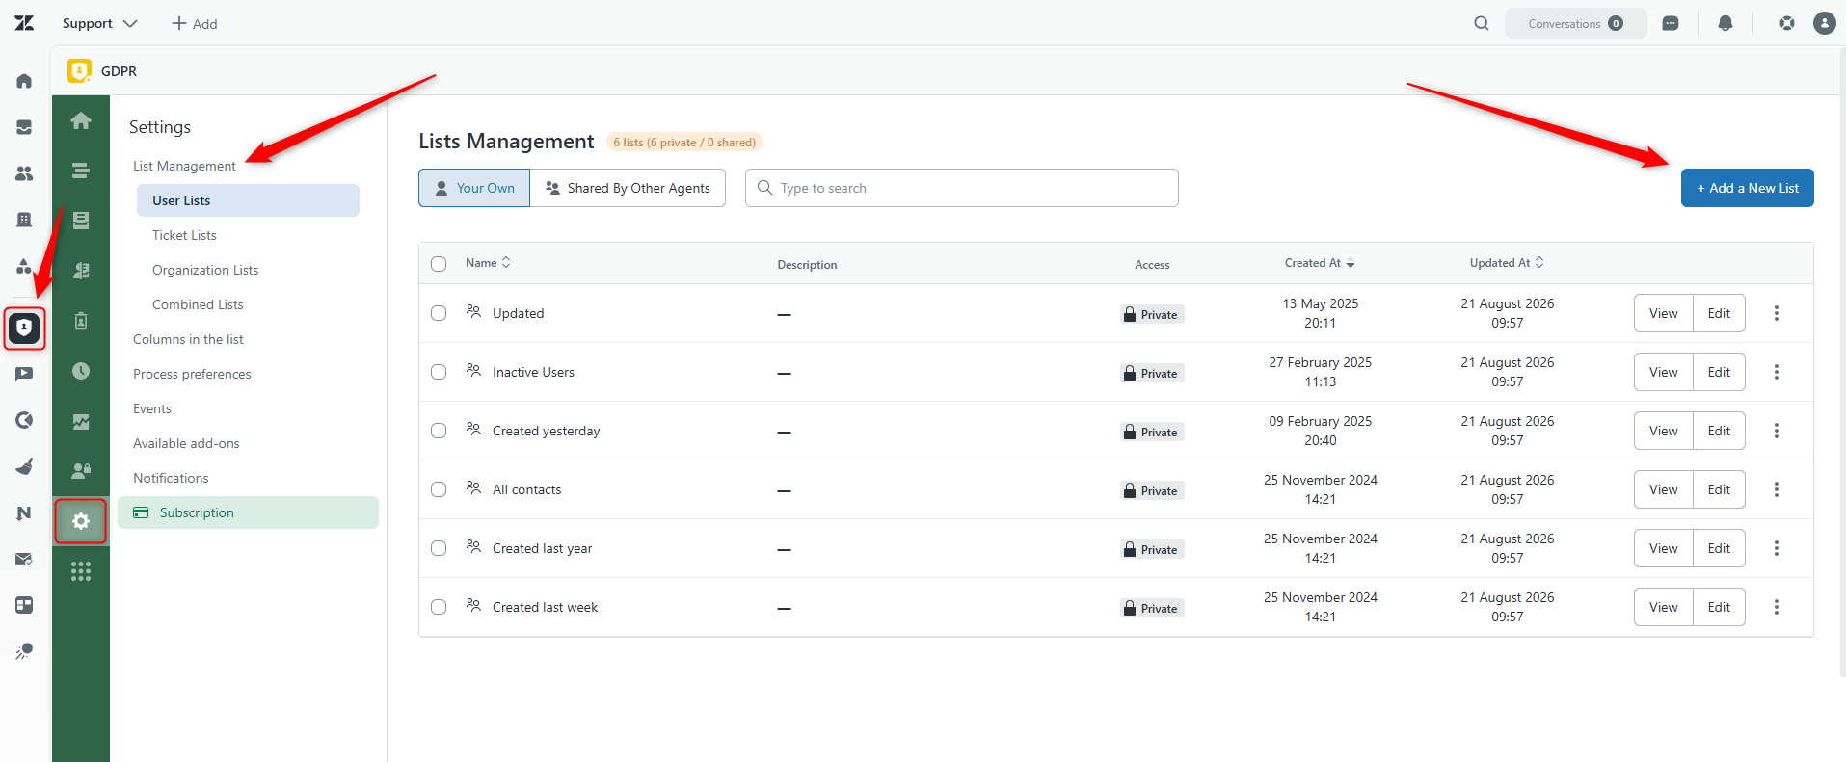The height and width of the screenshot is (762, 1846).
Task: Open the Conversations button
Action: coord(1575,23)
